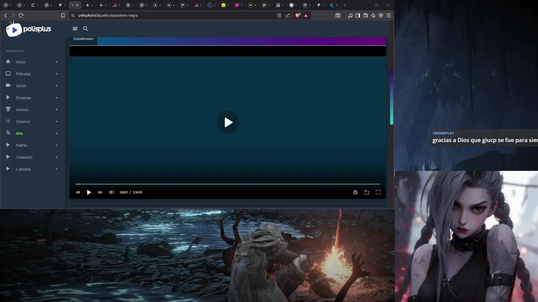
Task: Mute the player volume speaker icon
Action: click(111, 192)
